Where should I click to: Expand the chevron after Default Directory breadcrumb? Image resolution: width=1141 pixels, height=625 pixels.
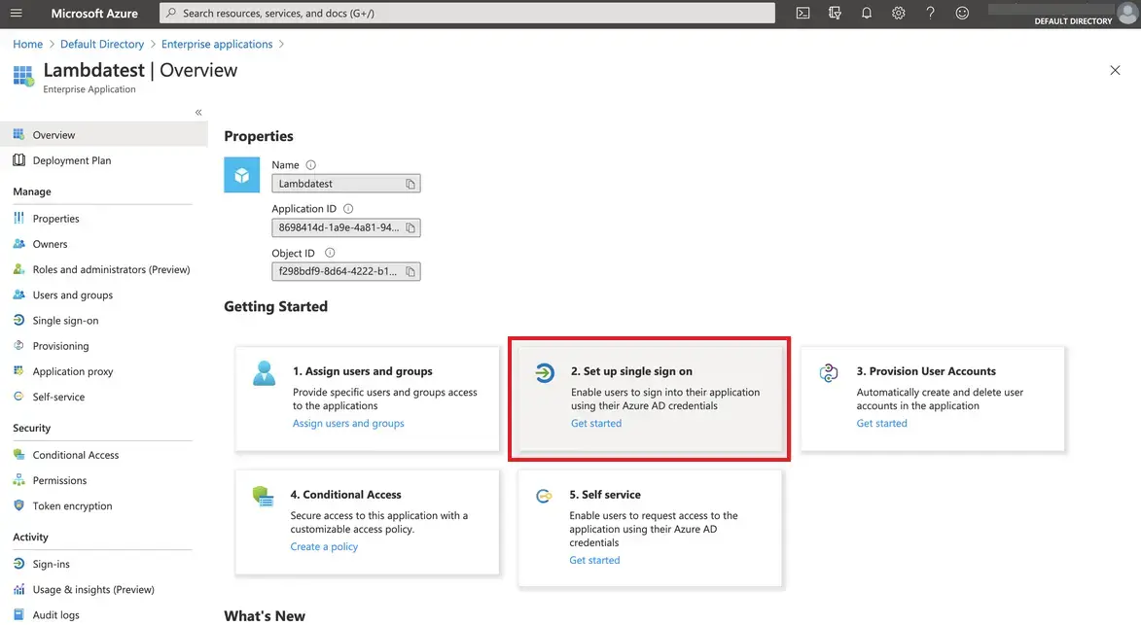151,44
